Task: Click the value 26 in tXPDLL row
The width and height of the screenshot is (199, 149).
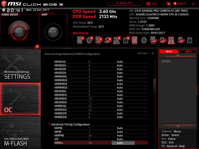Action: click(x=90, y=143)
